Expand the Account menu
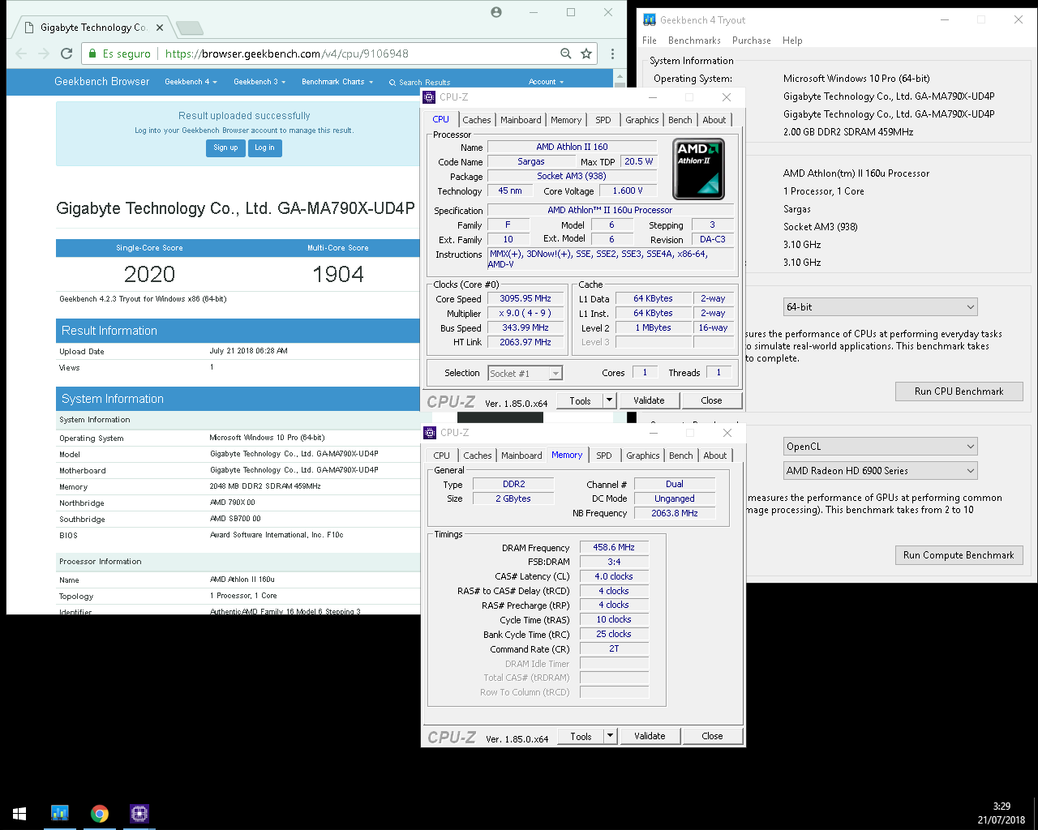 pos(546,82)
